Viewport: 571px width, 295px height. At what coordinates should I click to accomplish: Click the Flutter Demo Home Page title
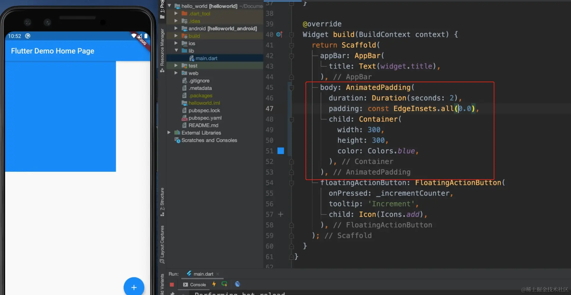pyautogui.click(x=52, y=51)
